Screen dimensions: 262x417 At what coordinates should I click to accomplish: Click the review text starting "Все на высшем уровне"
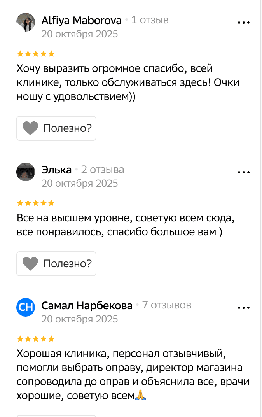(125, 225)
